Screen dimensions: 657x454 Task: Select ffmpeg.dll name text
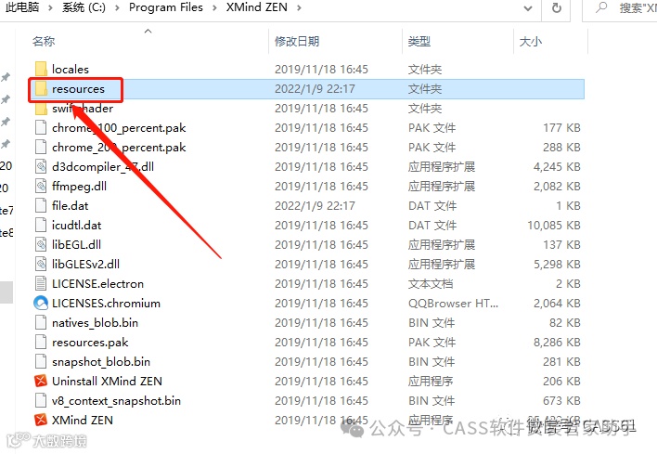pyautogui.click(x=79, y=186)
